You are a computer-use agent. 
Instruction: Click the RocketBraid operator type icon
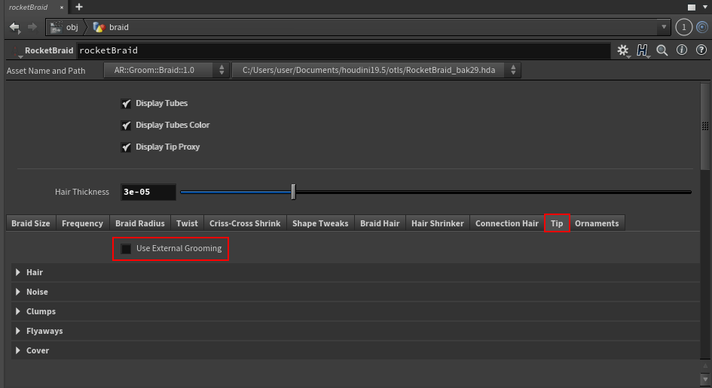pyautogui.click(x=17, y=51)
